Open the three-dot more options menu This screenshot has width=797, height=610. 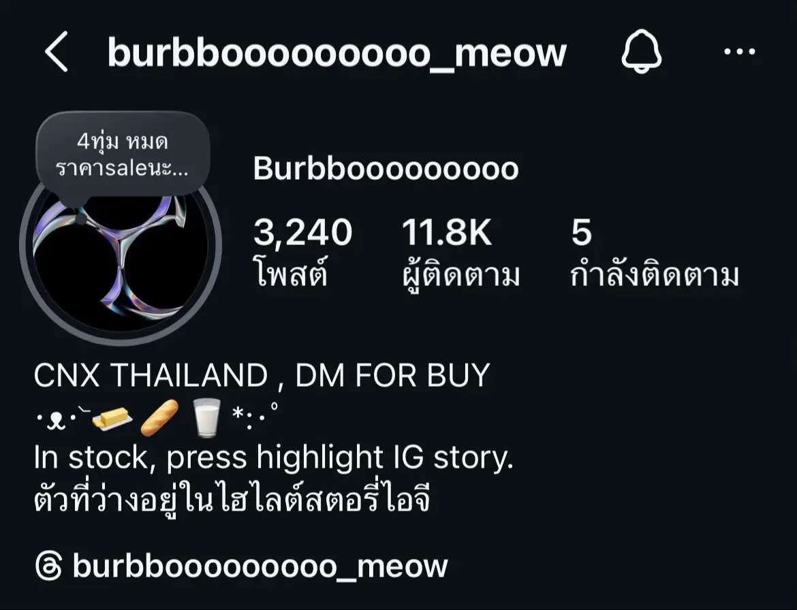[x=740, y=51]
